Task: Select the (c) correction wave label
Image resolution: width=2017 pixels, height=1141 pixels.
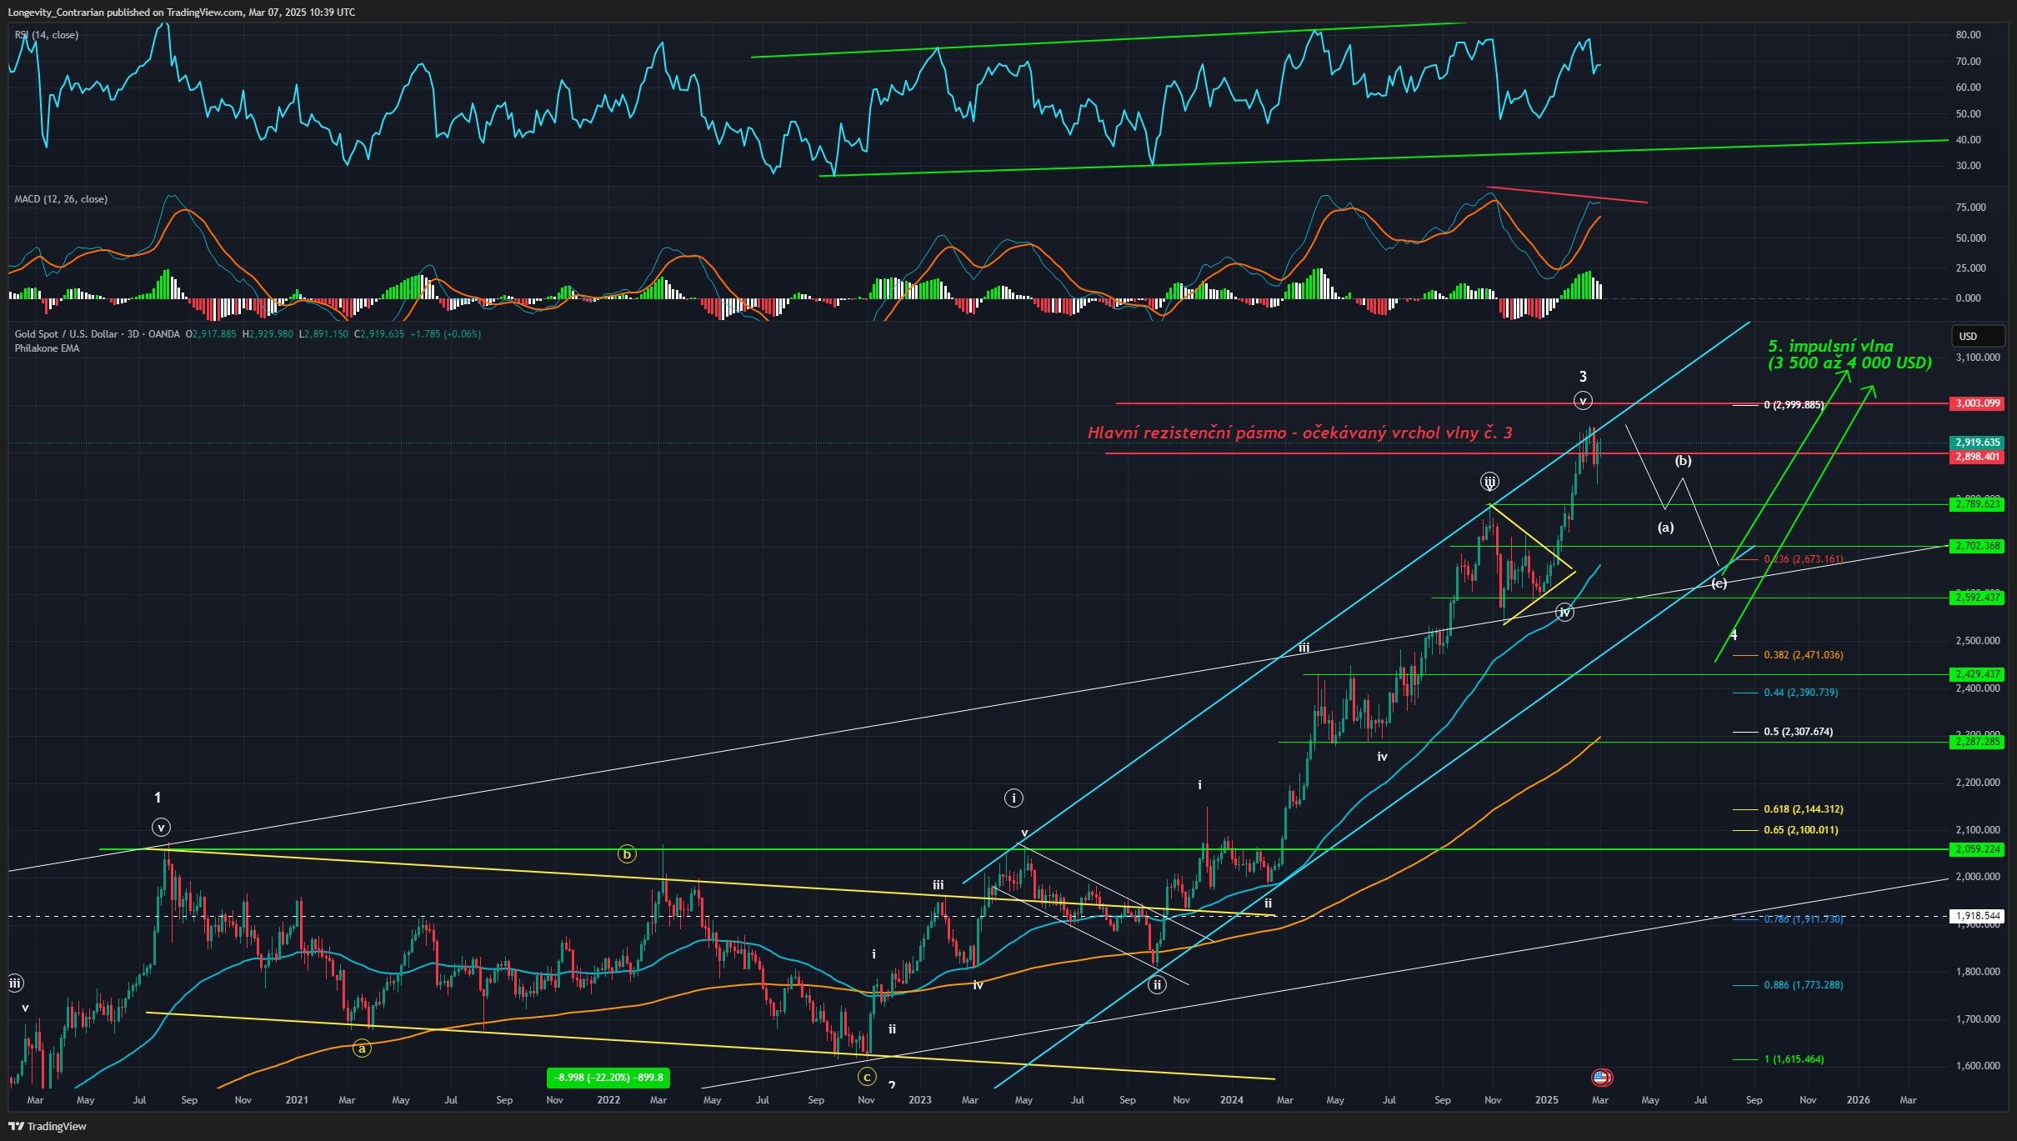Action: 1719,583
